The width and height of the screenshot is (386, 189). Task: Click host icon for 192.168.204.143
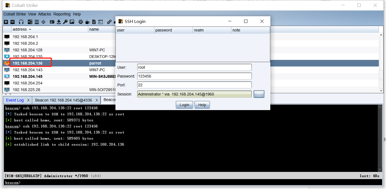(x=7, y=70)
